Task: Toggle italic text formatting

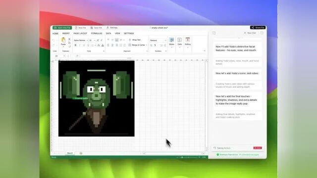Action: [x=80, y=45]
